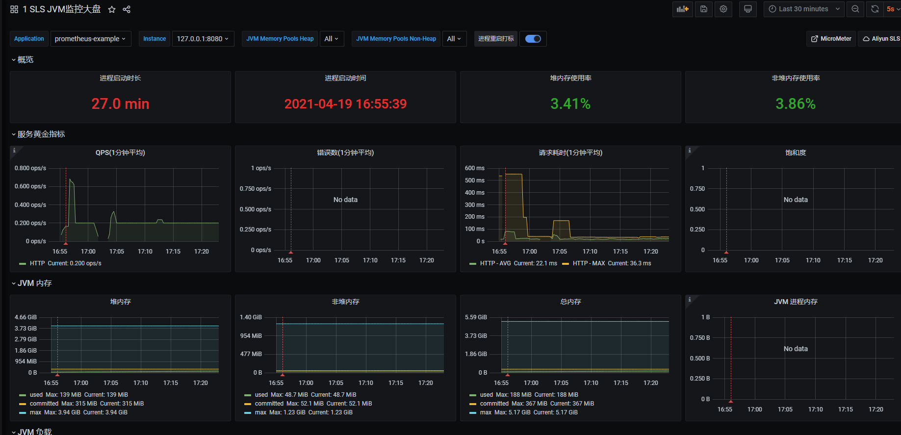Open the Application prometheus-example dropdown
This screenshot has height=435, width=901.
[x=90, y=39]
